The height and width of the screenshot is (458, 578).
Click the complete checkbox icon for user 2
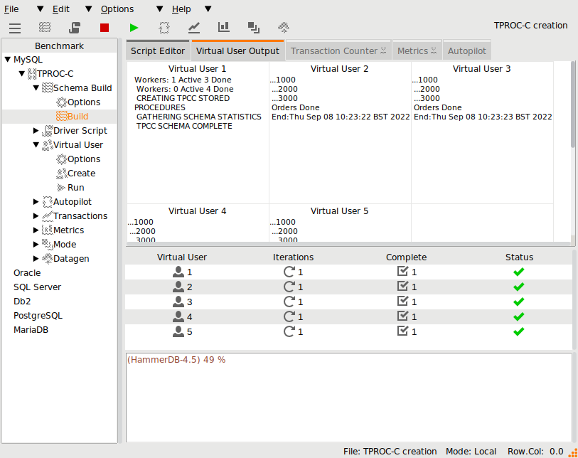coord(402,286)
